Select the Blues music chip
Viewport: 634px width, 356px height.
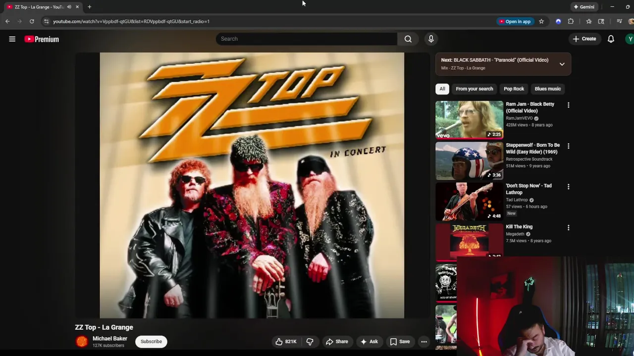point(548,89)
